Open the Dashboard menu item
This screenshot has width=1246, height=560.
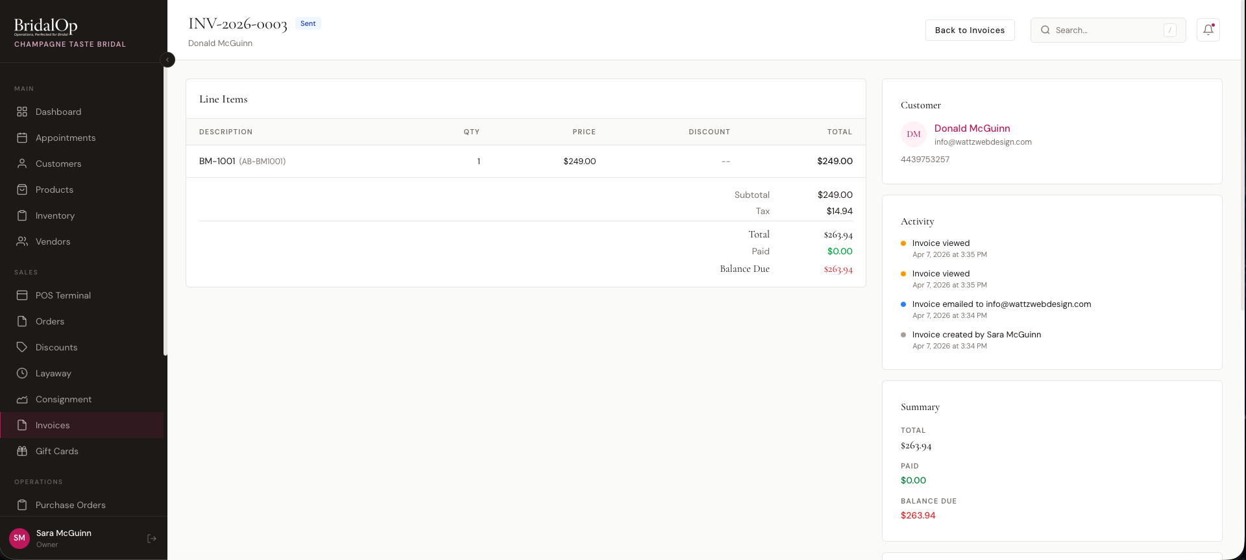82,112
